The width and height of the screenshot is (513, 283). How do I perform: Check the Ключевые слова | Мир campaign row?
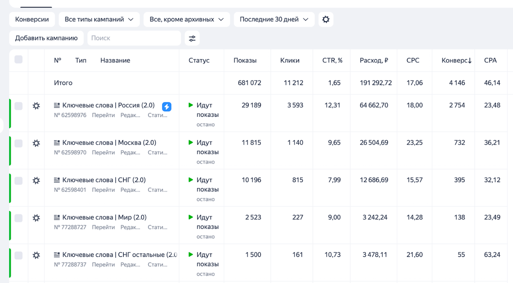click(x=18, y=218)
